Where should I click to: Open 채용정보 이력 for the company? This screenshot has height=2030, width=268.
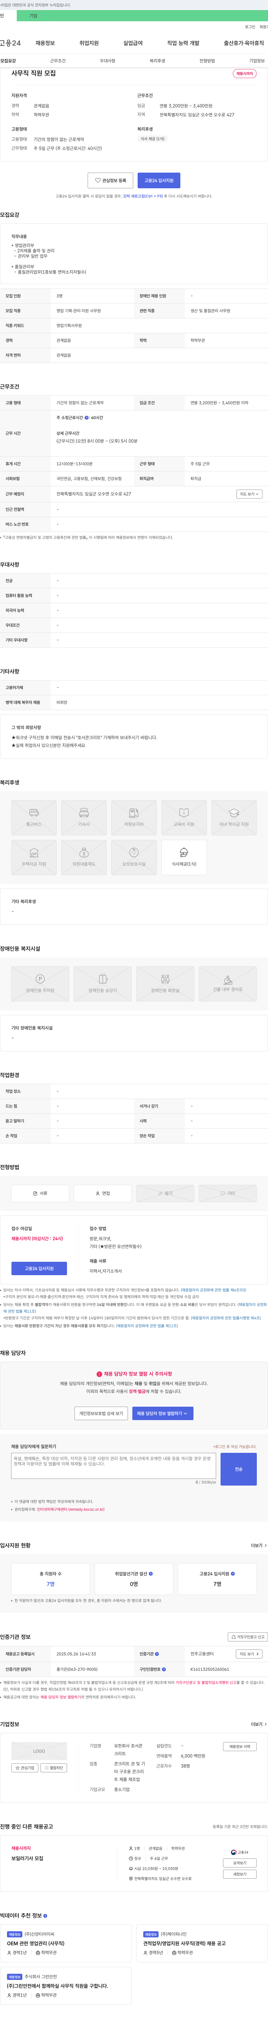click(240, 1746)
